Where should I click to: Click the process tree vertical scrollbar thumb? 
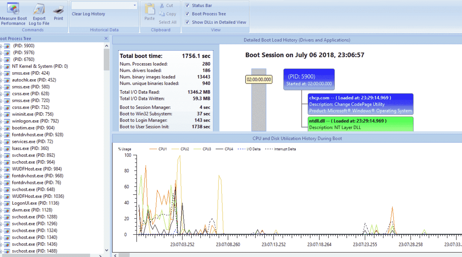[107, 60]
